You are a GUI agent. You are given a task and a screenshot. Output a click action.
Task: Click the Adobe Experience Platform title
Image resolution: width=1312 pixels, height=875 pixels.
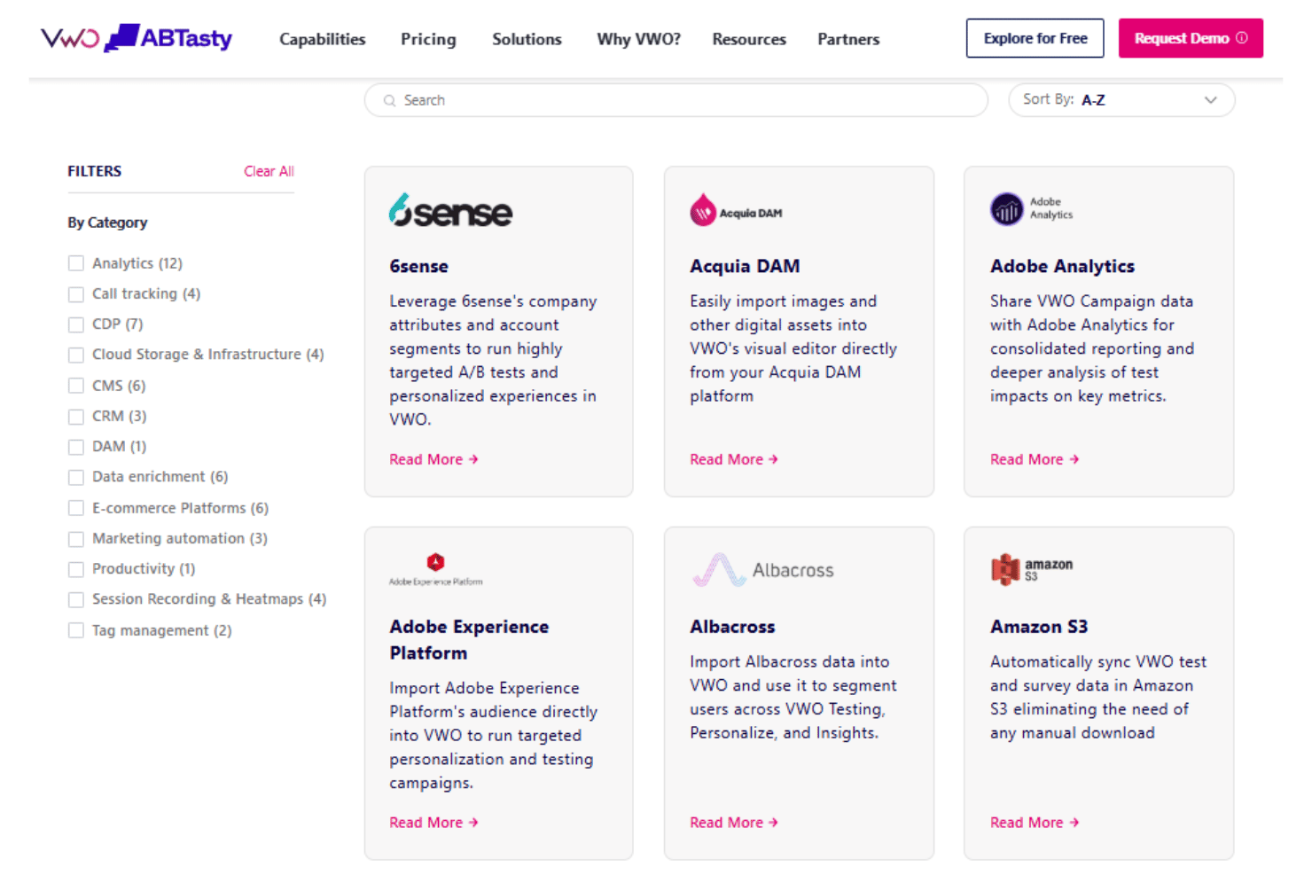pyautogui.click(x=469, y=639)
